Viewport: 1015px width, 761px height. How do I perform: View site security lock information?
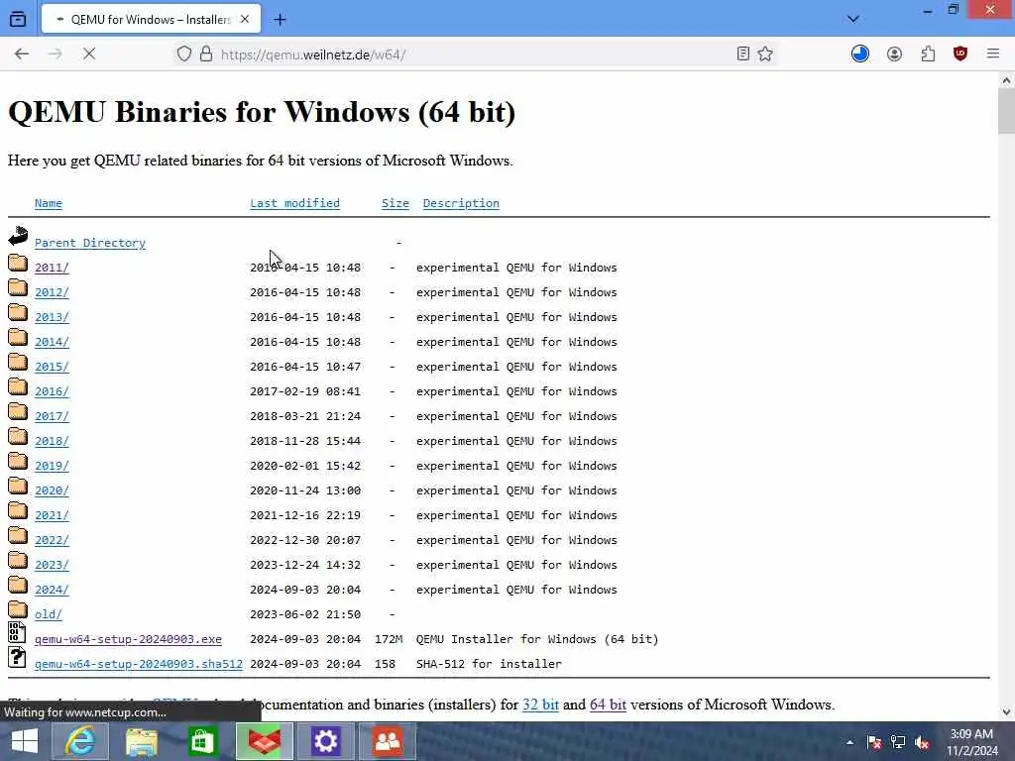click(206, 54)
